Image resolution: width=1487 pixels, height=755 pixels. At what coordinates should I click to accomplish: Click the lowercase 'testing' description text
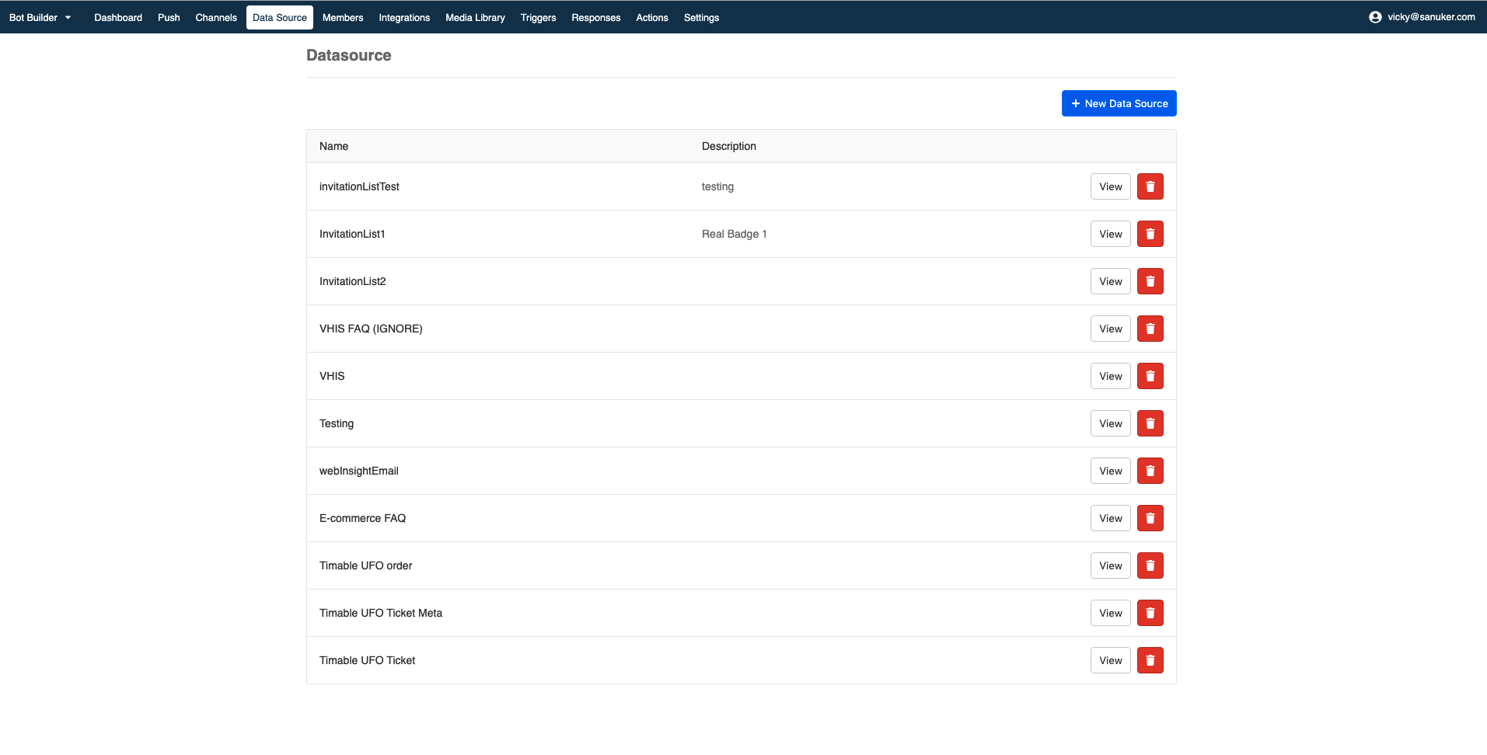[x=717, y=186]
